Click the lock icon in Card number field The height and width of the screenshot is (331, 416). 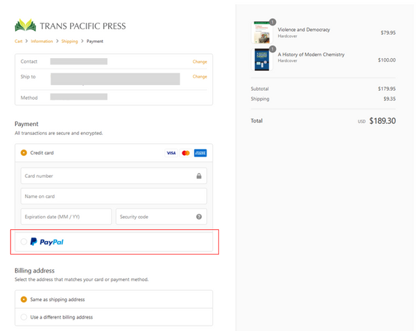(199, 176)
